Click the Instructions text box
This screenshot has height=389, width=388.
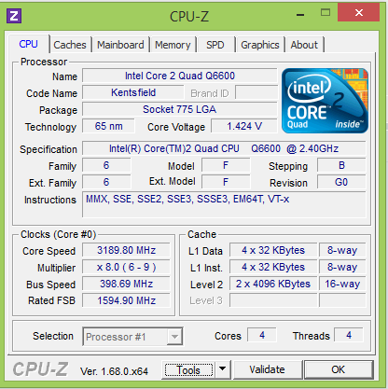[x=224, y=204]
